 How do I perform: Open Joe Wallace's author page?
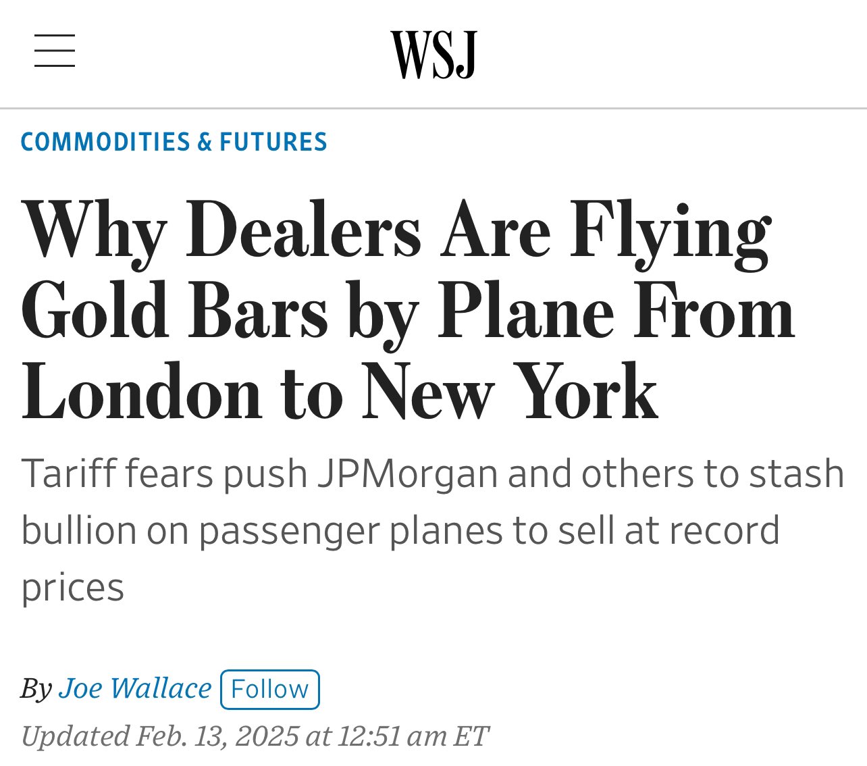[x=135, y=688]
